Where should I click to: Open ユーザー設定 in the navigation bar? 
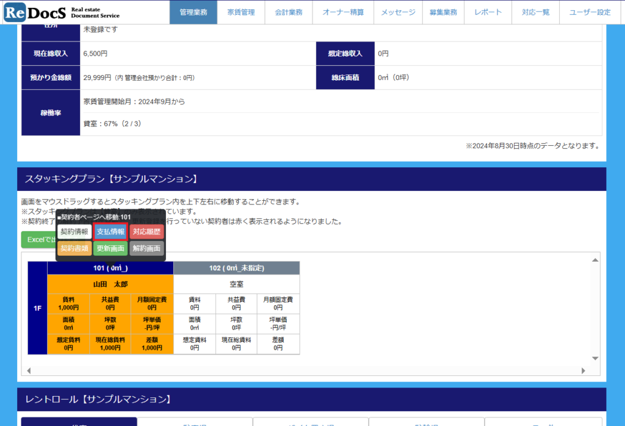coord(590,12)
